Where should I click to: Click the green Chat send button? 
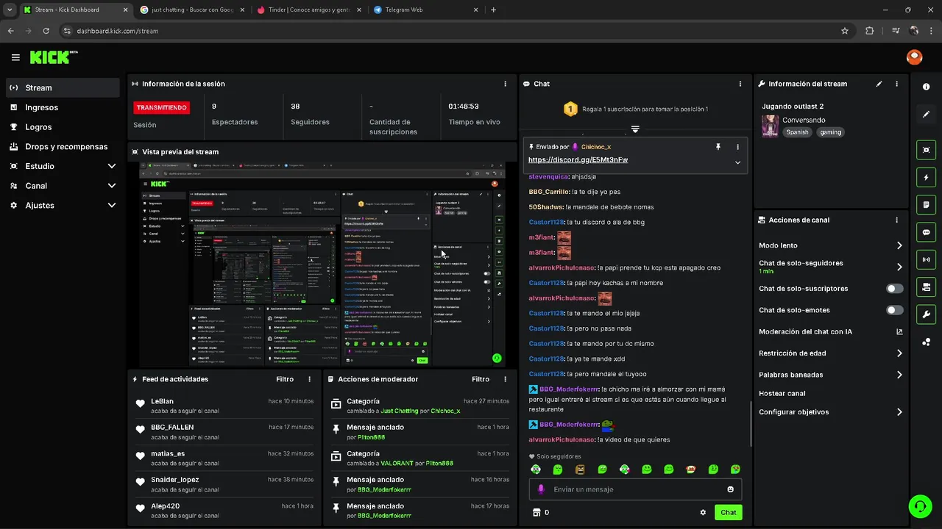tap(728, 512)
